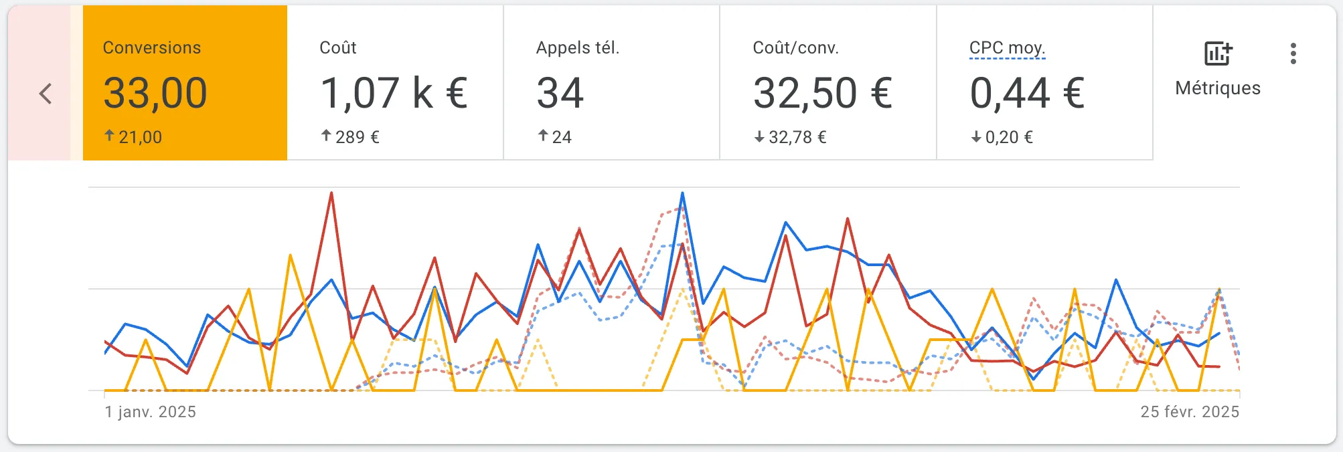
Task: Click the upward arrow under Conversions total
Action: (108, 136)
